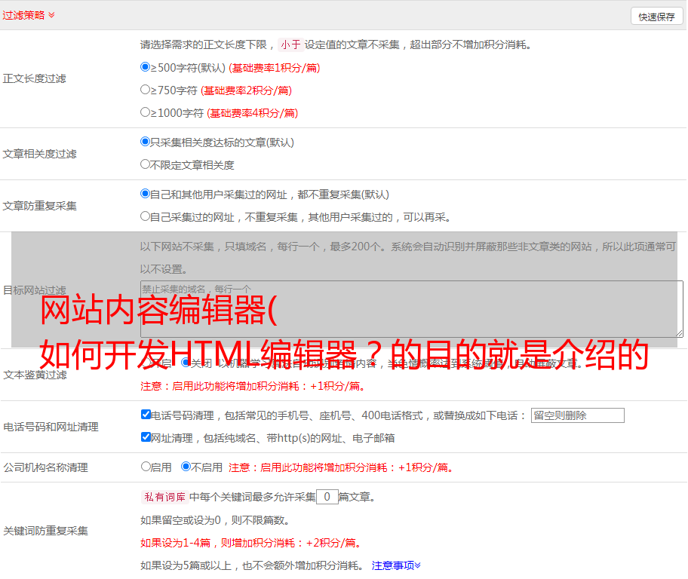Click the 小于 highlighted tag

point(290,44)
